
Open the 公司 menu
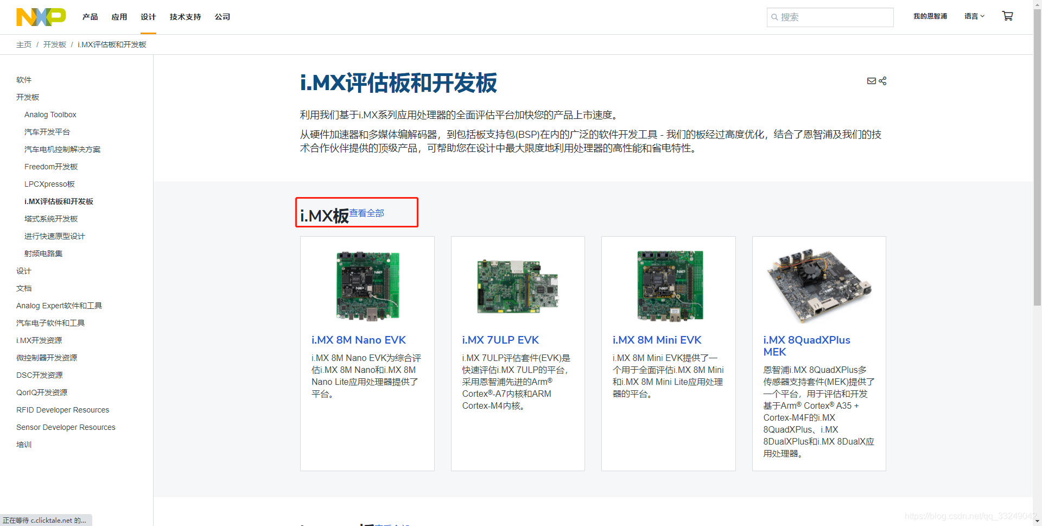point(223,17)
